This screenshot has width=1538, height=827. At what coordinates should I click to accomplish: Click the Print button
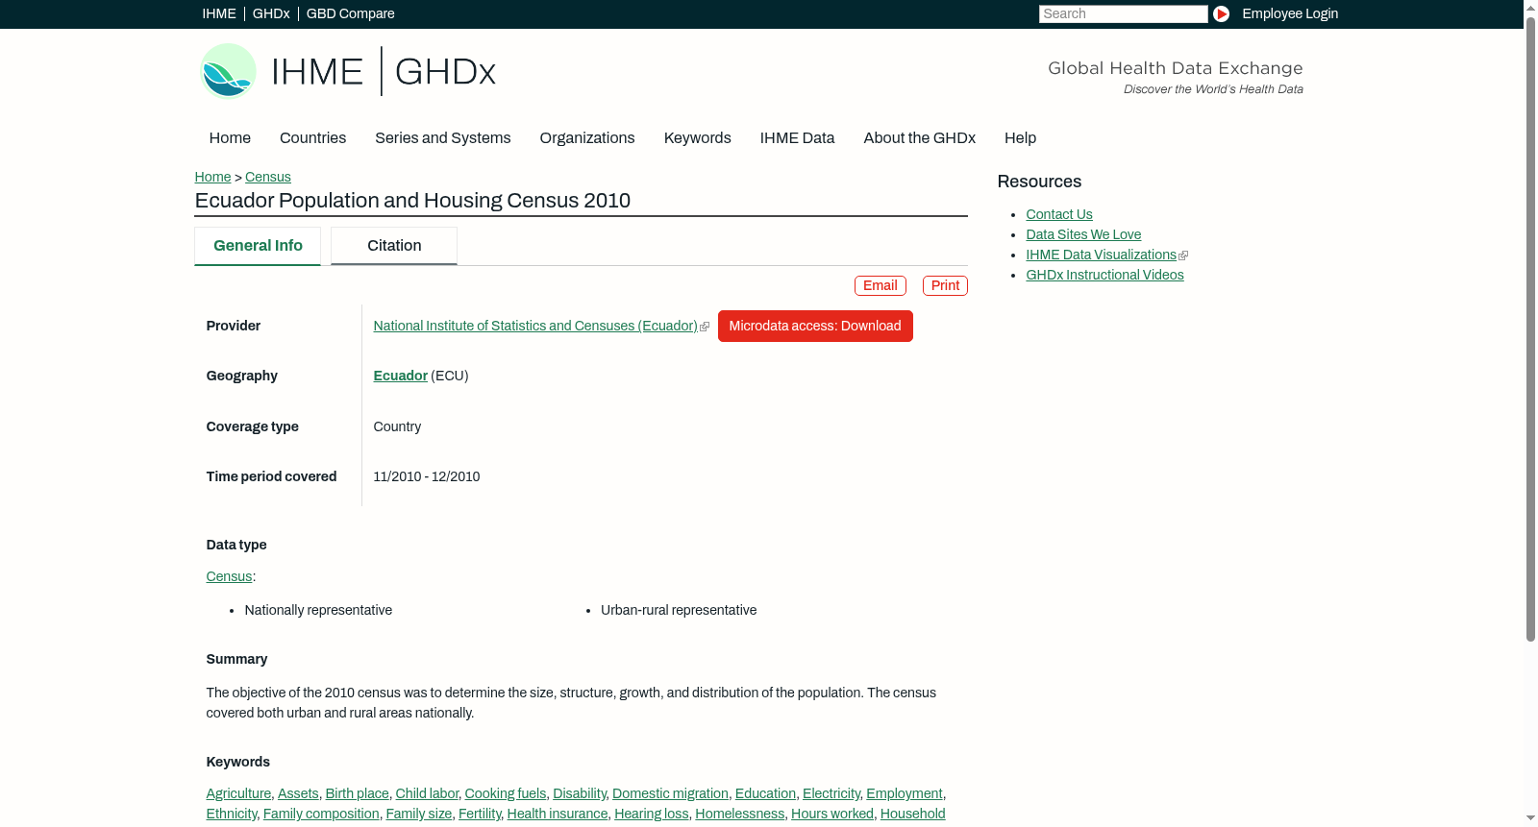click(x=945, y=285)
